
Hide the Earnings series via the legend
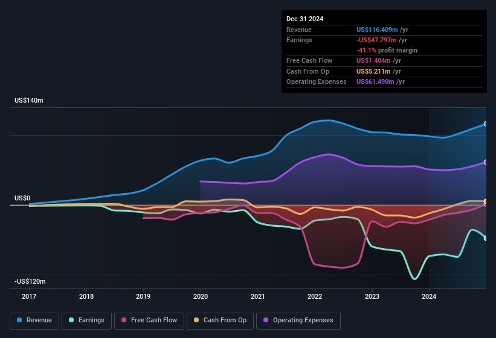(86, 320)
